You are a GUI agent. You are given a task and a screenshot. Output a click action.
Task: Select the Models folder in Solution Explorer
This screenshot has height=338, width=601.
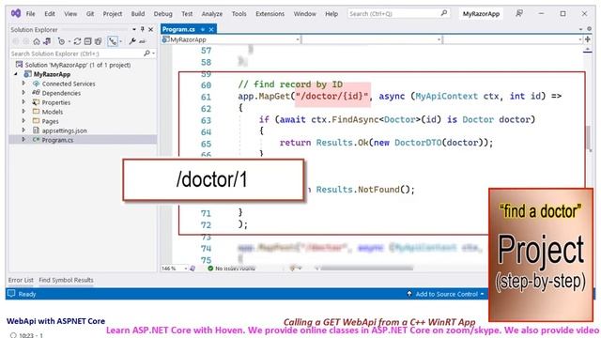[x=53, y=112]
